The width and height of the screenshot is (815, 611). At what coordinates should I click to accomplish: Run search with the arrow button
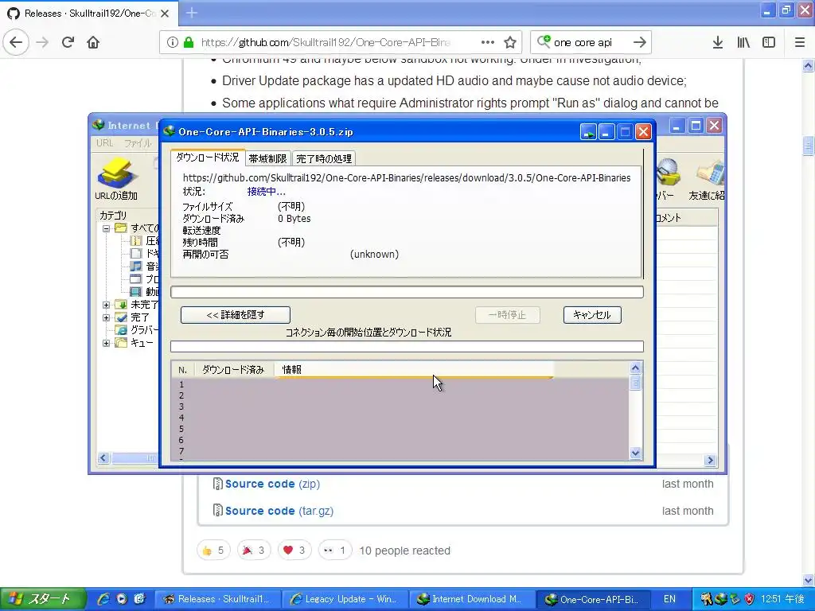(640, 42)
